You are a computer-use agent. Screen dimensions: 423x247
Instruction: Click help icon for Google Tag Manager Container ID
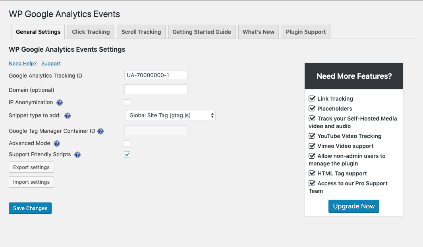pyautogui.click(x=100, y=131)
